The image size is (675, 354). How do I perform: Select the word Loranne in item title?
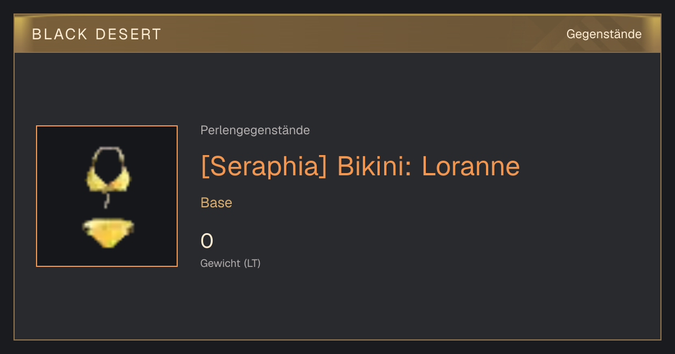point(471,166)
